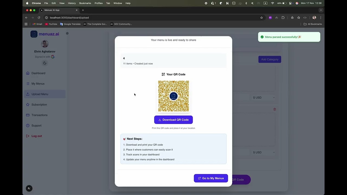The width and height of the screenshot is (347, 195).
Task: Click '11 items • Created just now' text
Action: click(x=138, y=64)
